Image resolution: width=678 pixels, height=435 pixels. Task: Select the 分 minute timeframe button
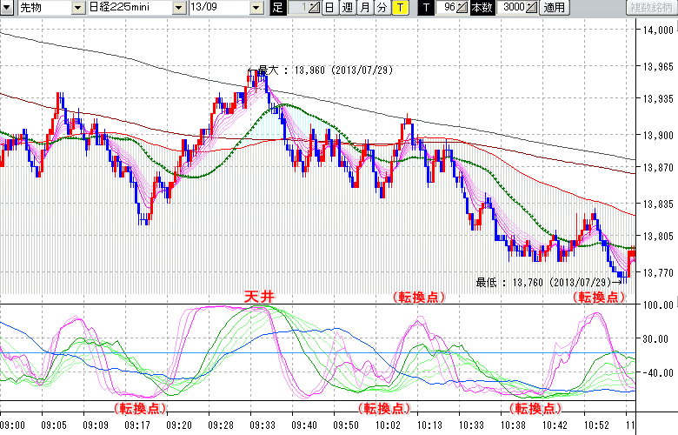pos(382,8)
